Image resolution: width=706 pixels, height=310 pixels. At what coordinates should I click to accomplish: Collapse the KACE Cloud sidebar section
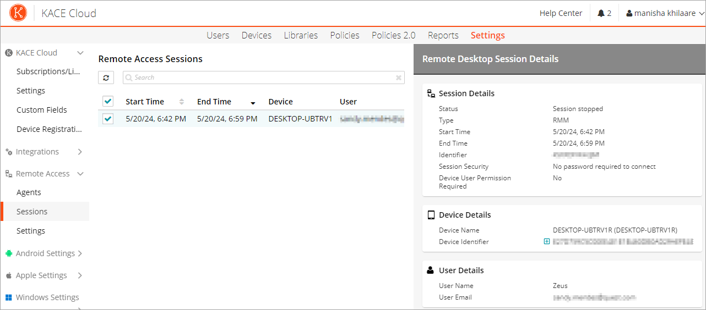click(x=80, y=53)
